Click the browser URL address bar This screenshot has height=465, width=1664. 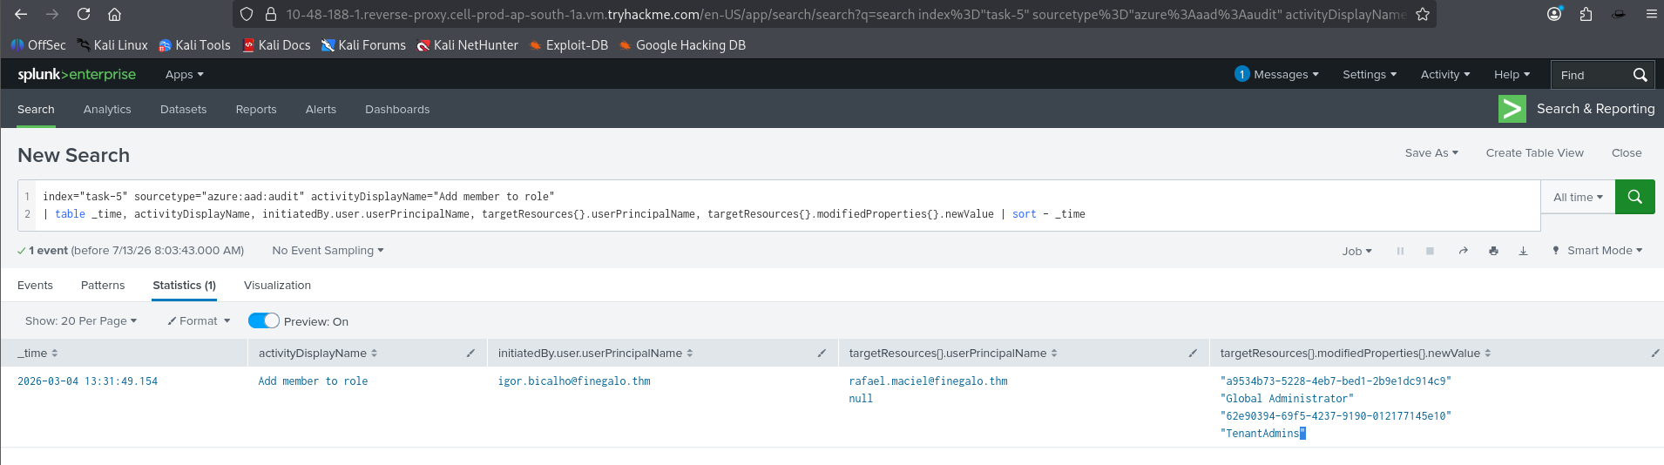pyautogui.click(x=836, y=14)
